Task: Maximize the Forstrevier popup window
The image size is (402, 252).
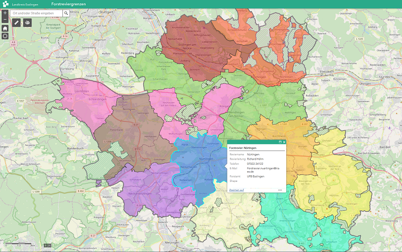Action: 280,142
